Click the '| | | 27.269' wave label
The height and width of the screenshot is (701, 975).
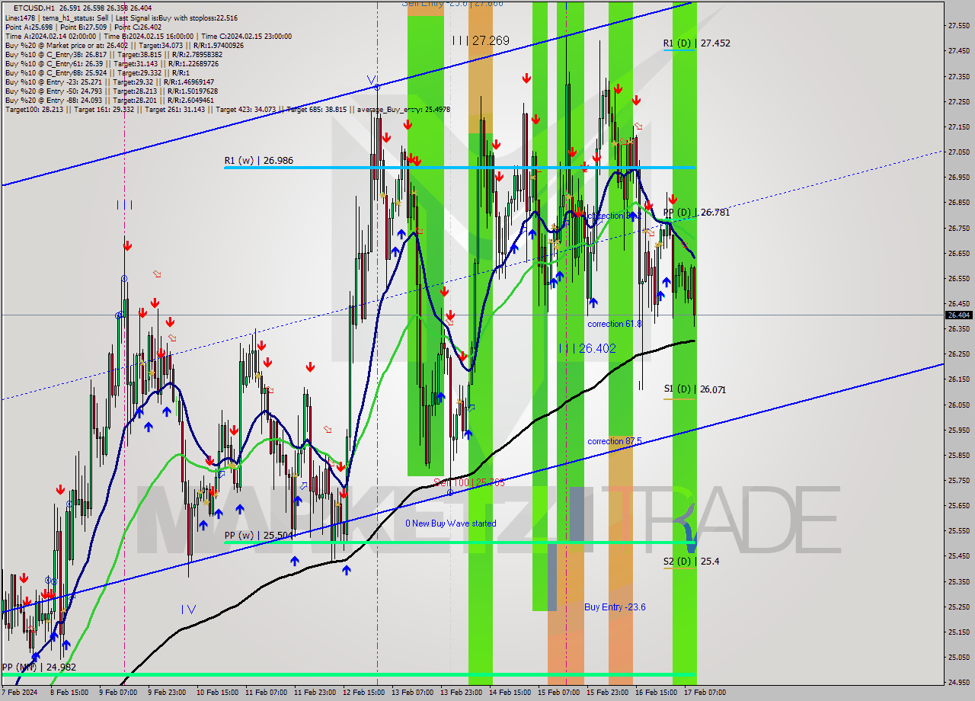[481, 40]
